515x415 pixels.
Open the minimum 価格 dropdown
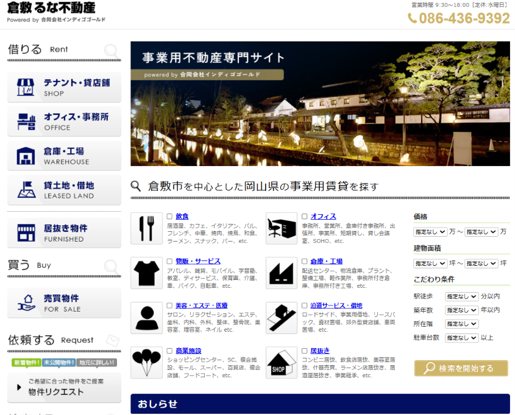[x=430, y=232]
